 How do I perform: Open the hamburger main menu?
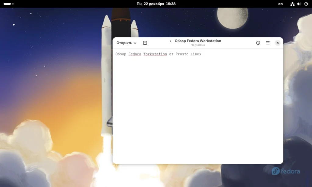[x=268, y=43]
